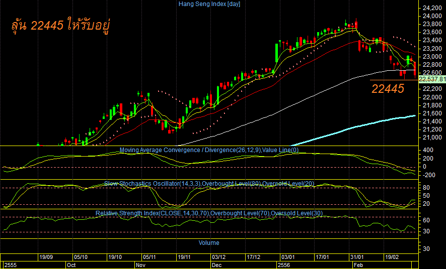Click the Nov month label

(x=140, y=265)
